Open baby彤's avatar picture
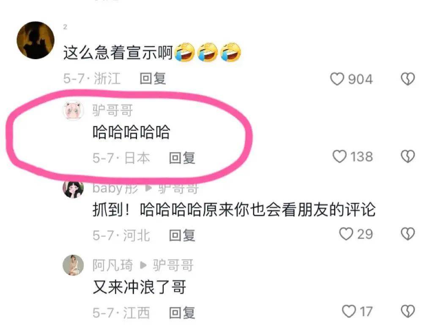 coord(73,189)
